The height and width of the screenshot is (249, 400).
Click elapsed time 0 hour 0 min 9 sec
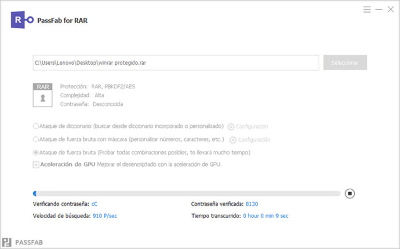266,216
